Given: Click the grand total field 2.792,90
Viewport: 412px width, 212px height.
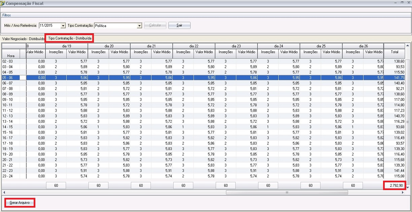Looking at the screenshot, I should (x=394, y=185).
